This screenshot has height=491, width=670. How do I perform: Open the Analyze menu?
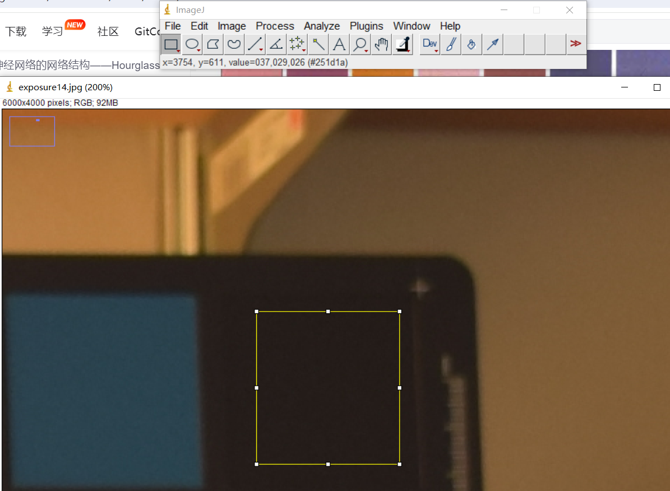pos(322,26)
